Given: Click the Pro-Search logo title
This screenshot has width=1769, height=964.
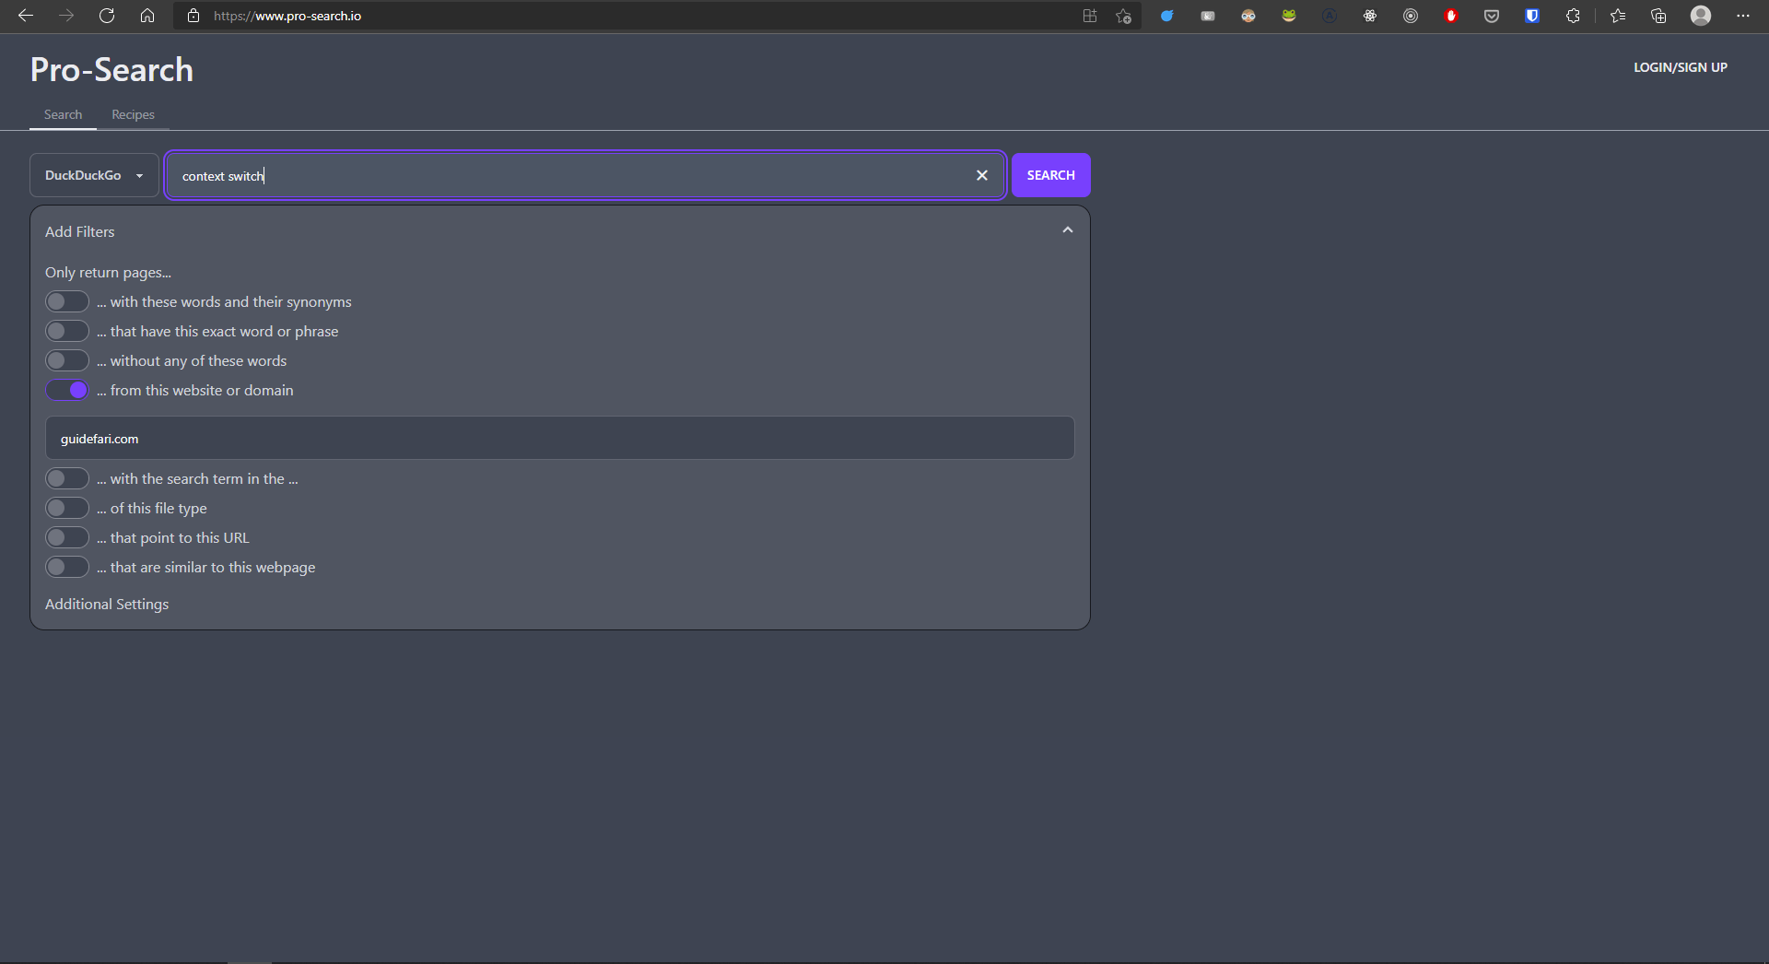Looking at the screenshot, I should pyautogui.click(x=111, y=69).
